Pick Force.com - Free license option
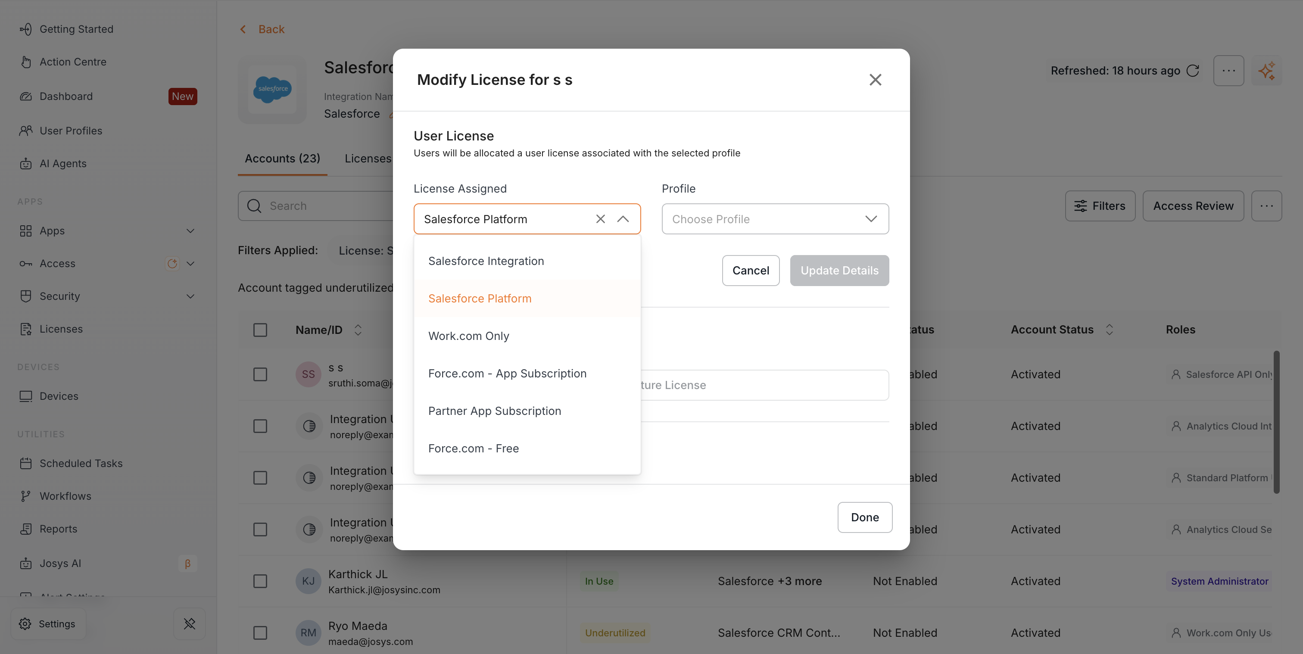Screen dimensions: 1303x654 527,448
